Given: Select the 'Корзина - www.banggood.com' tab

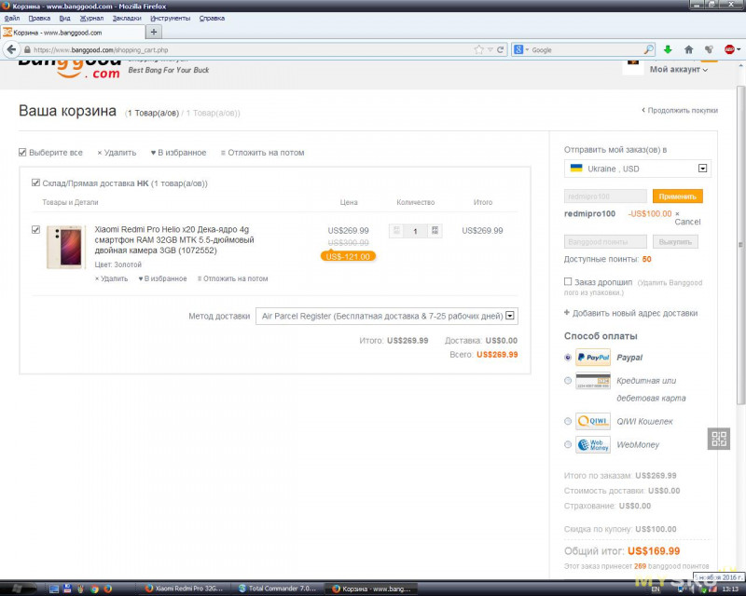Looking at the screenshot, I should pyautogui.click(x=73, y=33).
